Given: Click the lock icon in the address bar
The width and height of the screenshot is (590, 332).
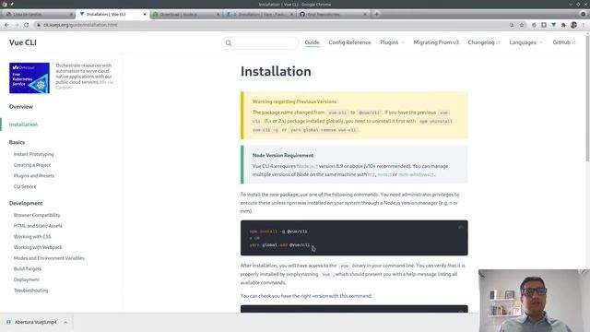Looking at the screenshot, I should coord(39,25).
